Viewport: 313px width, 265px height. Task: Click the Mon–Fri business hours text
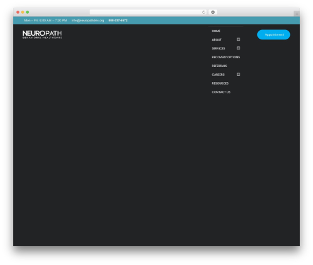46,21
